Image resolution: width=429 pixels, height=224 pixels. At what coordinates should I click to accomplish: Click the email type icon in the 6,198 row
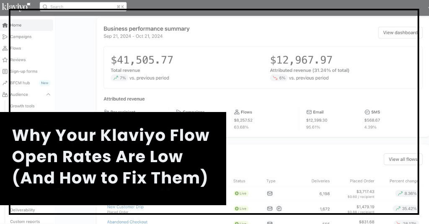270,193
